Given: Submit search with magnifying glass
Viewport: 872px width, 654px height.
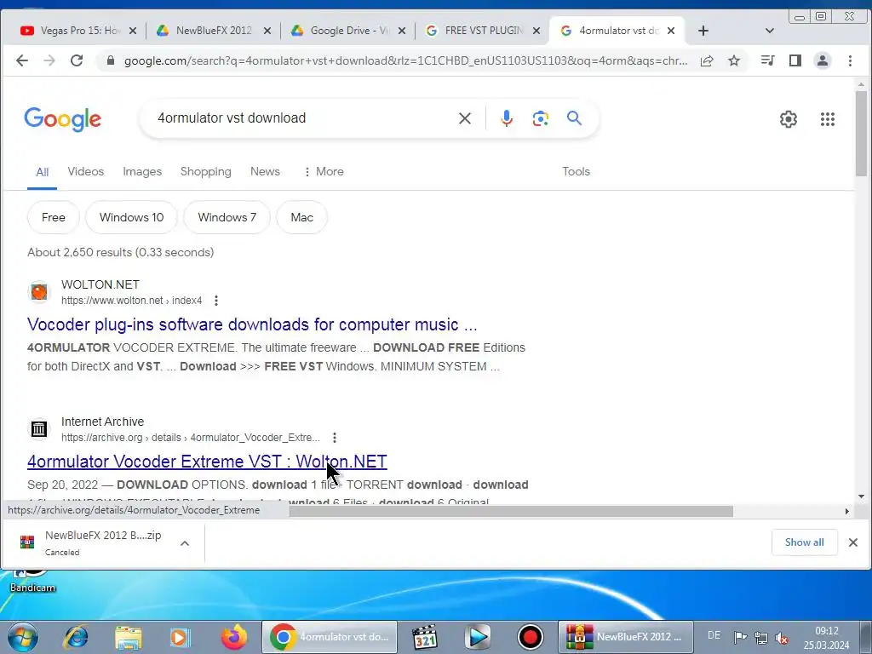Looking at the screenshot, I should [x=574, y=118].
